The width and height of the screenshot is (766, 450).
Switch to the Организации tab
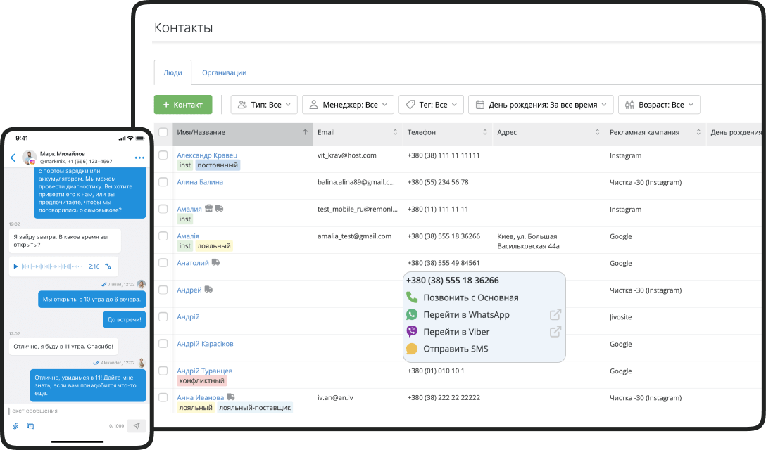point(226,72)
